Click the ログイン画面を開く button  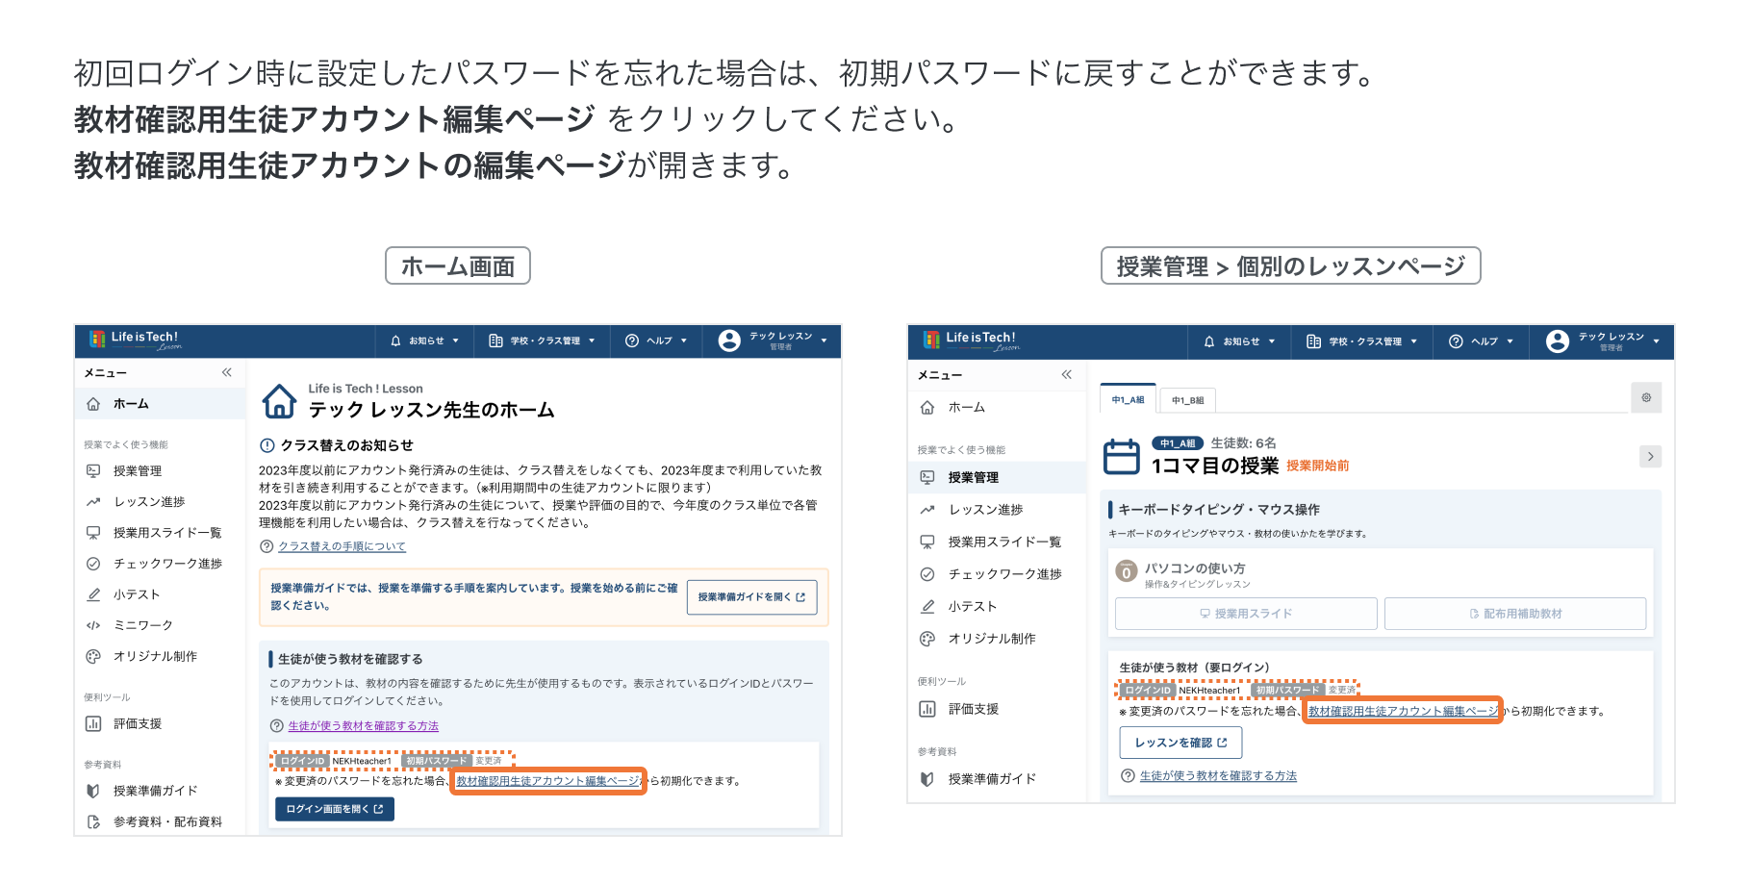coord(334,809)
